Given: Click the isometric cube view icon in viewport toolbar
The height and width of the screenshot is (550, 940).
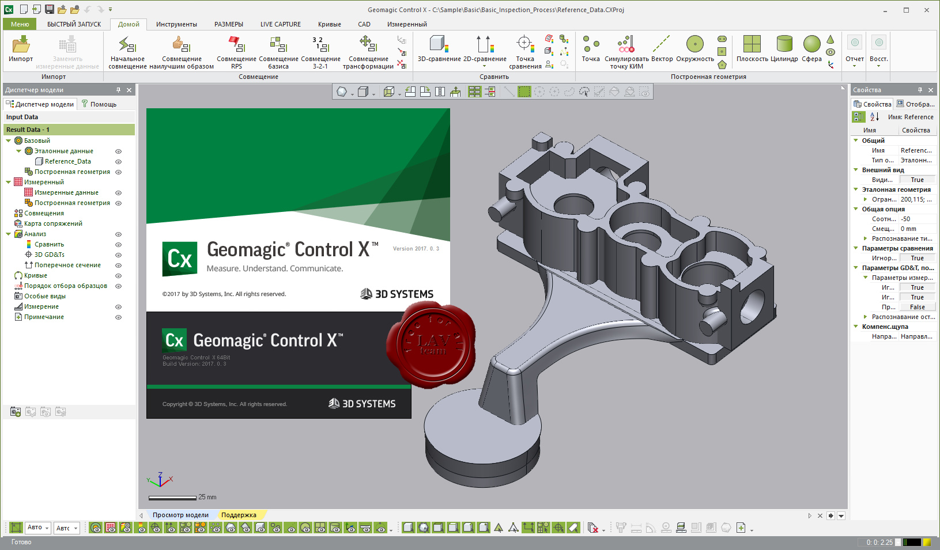Looking at the screenshot, I should [x=388, y=92].
